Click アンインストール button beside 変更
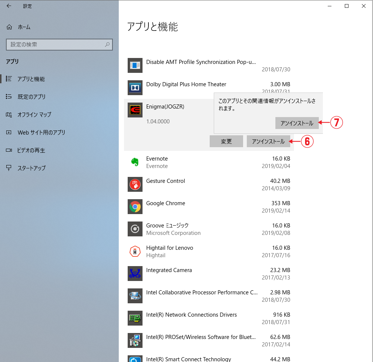 pos(268,141)
